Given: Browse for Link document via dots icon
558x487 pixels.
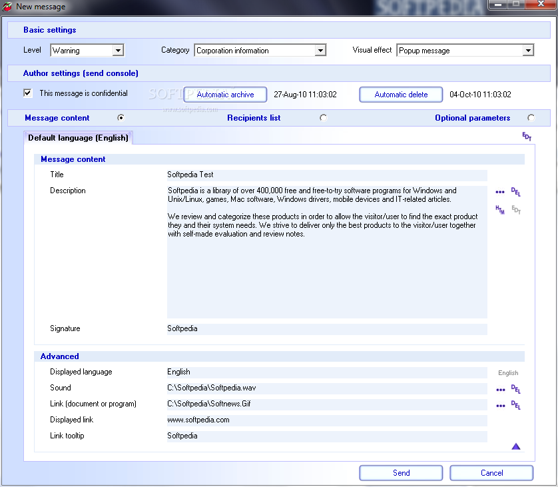Looking at the screenshot, I should tap(500, 406).
